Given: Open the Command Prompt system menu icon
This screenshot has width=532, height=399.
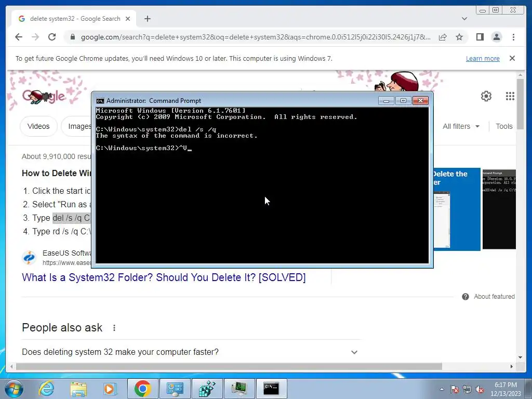Looking at the screenshot, I should [x=100, y=101].
